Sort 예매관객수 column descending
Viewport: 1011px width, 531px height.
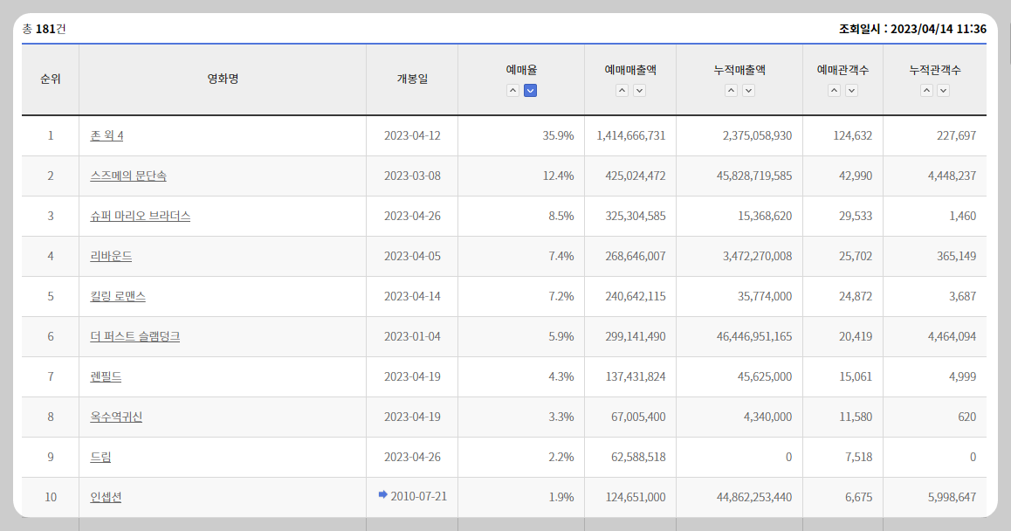849,90
